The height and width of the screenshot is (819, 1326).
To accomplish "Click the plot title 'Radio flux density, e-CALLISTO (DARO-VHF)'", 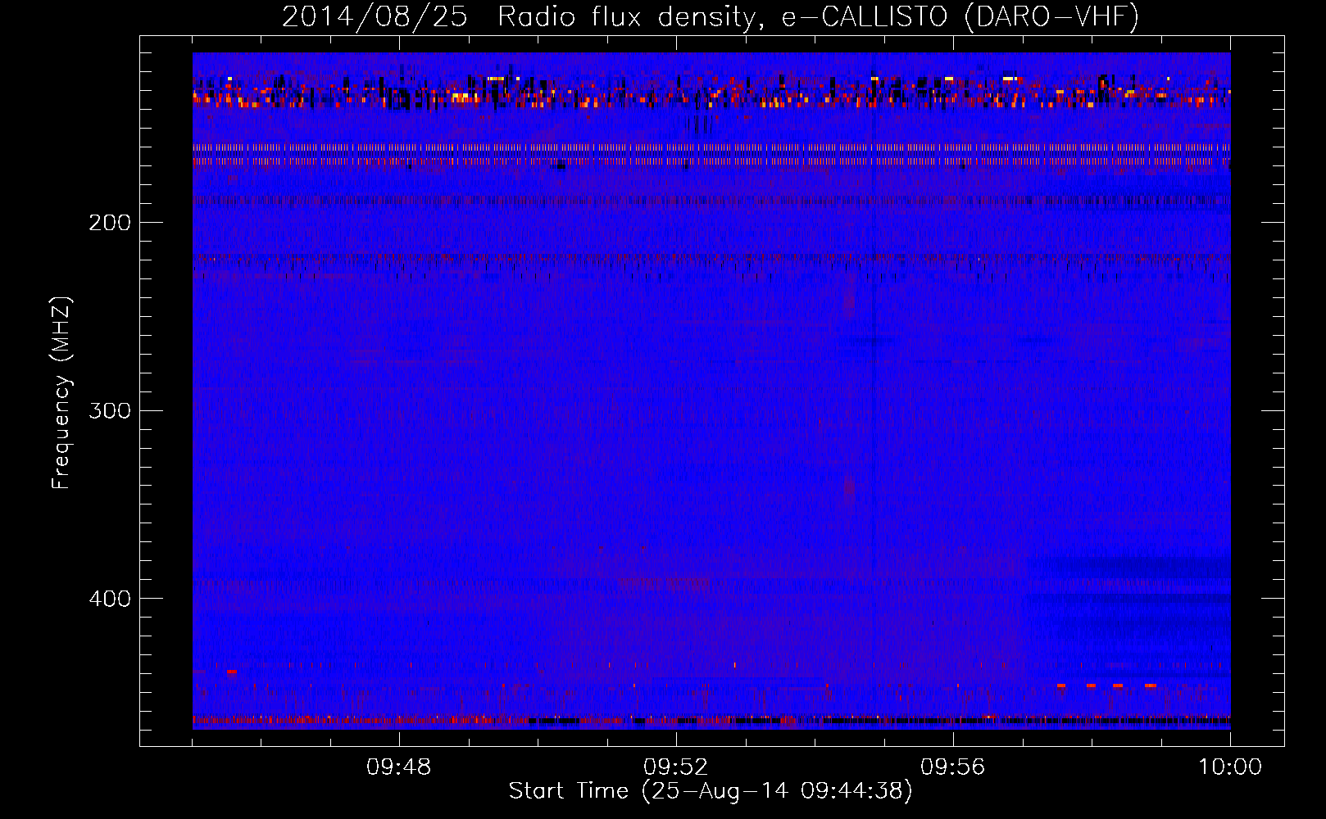I will 818,16.
